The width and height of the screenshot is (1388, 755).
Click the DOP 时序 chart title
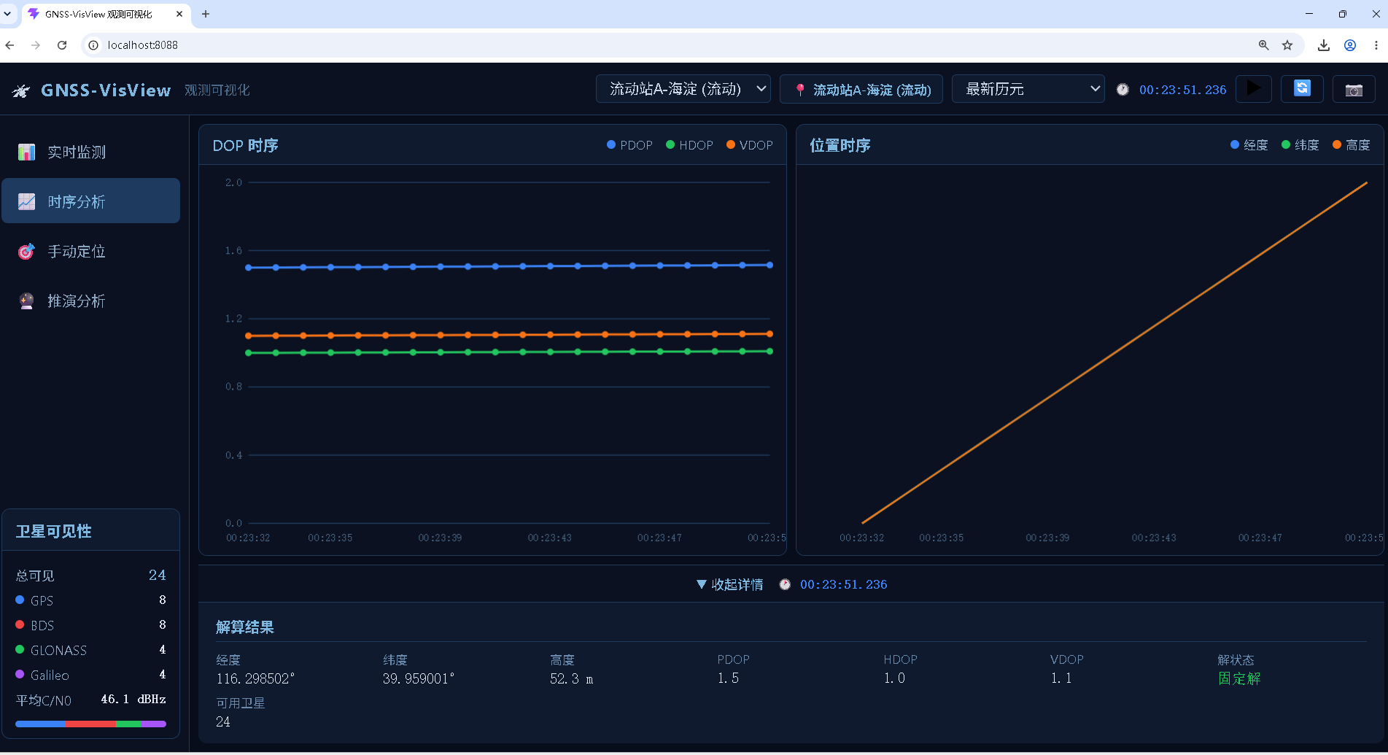[x=245, y=145]
